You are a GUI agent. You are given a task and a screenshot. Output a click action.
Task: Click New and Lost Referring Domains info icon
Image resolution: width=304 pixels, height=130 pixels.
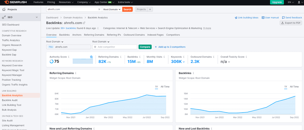[94, 128]
